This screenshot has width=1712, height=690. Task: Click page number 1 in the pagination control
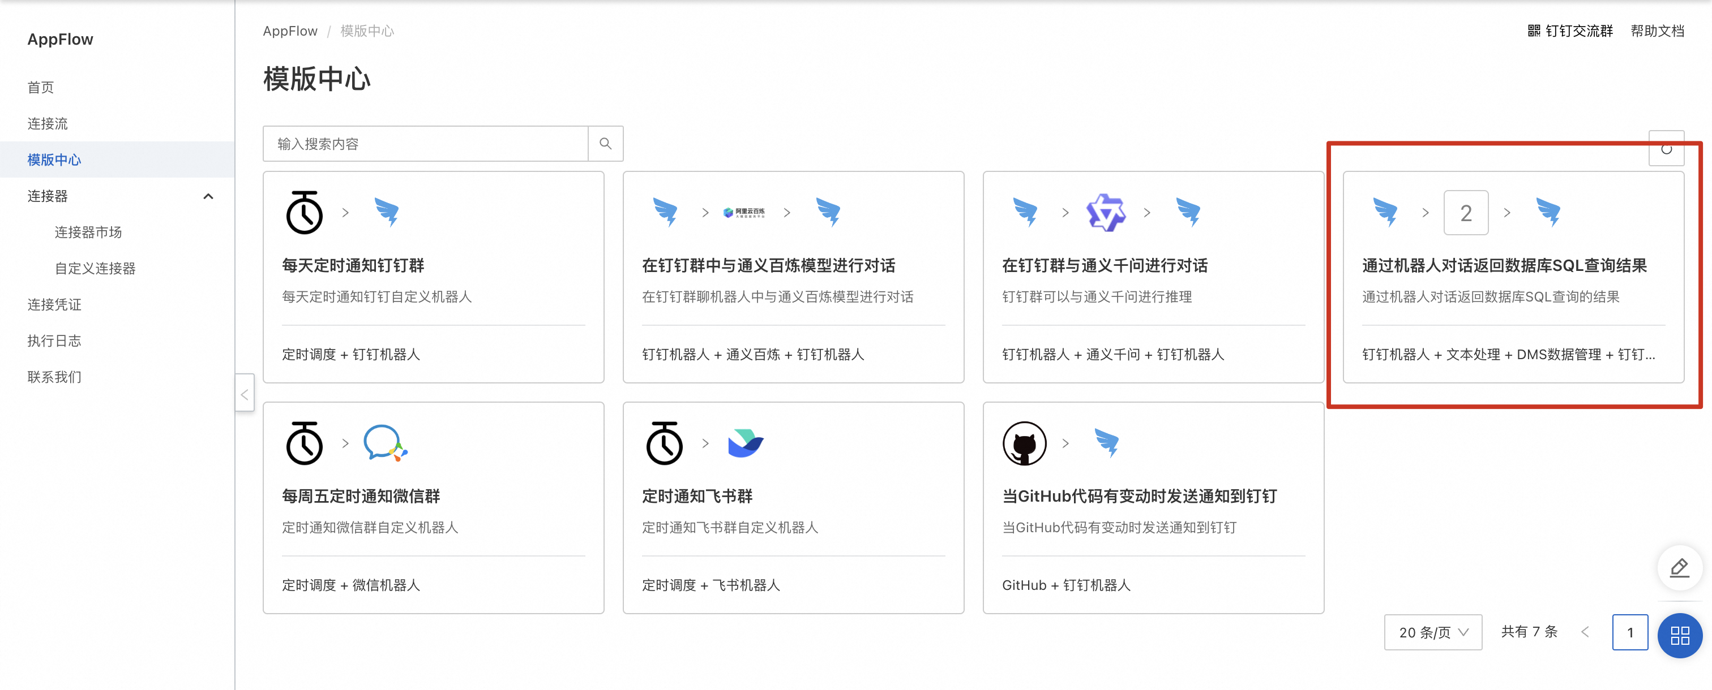pos(1629,632)
